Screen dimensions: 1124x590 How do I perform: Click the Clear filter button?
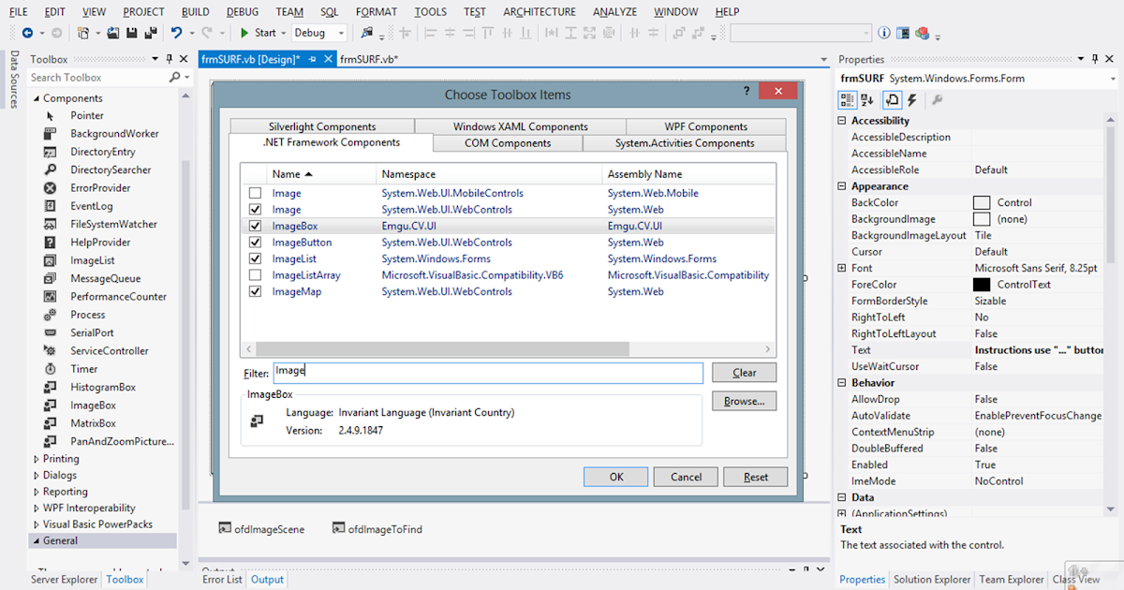[745, 373]
